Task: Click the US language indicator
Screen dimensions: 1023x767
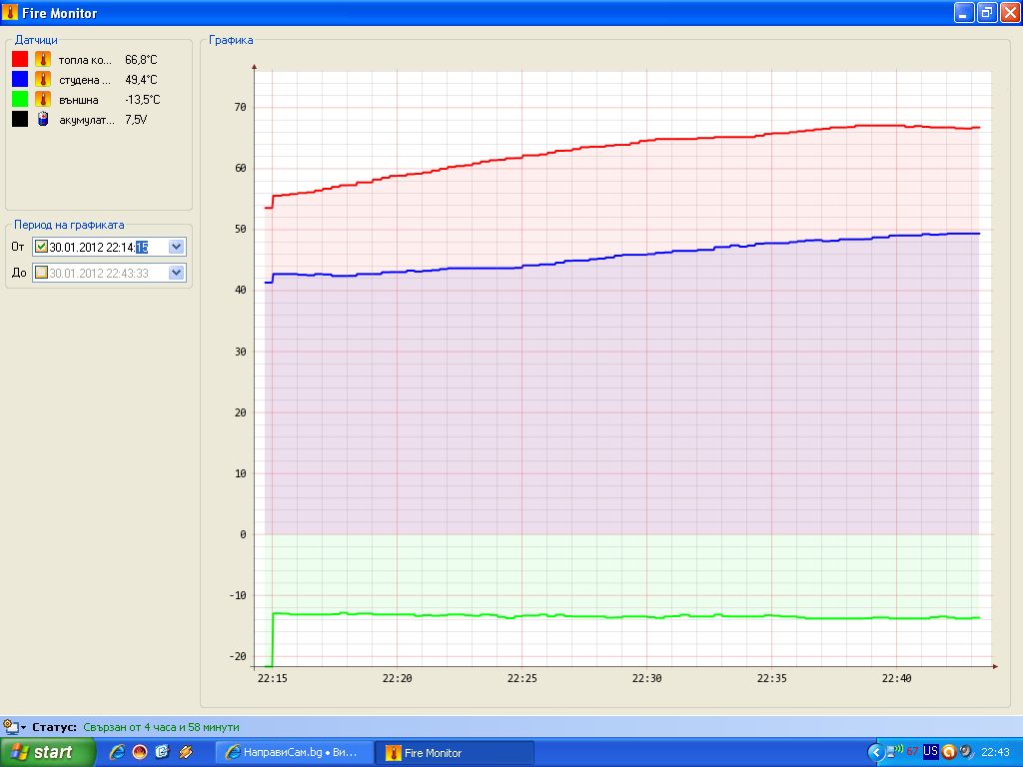Action: click(930, 751)
